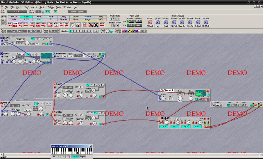
Task: Add the drum synth module
Action: 78,25
